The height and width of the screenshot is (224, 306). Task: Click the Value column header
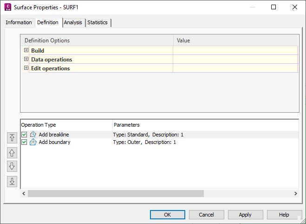click(235, 41)
